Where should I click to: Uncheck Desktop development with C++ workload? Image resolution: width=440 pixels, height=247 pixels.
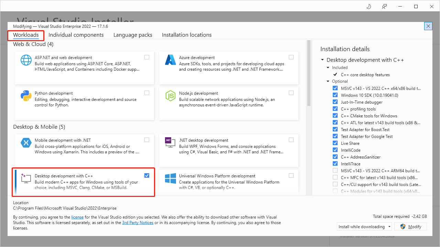point(147,176)
